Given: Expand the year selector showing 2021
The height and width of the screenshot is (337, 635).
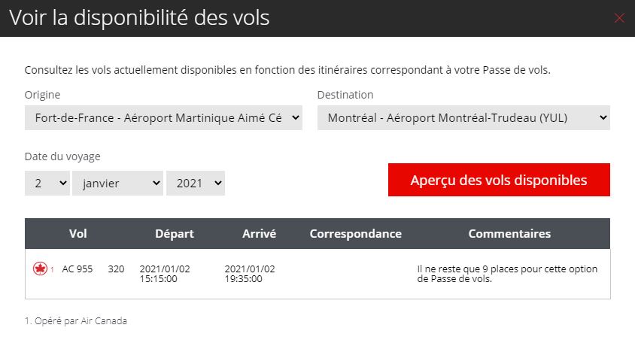Looking at the screenshot, I should pyautogui.click(x=196, y=182).
